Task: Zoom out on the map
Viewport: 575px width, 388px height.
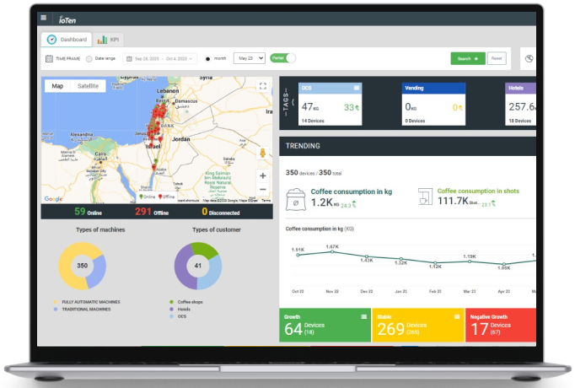Action: pos(263,191)
